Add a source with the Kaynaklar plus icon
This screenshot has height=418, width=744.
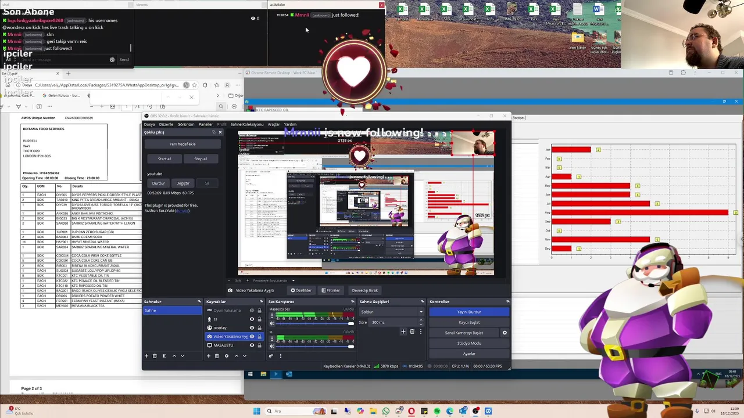pyautogui.click(x=209, y=356)
